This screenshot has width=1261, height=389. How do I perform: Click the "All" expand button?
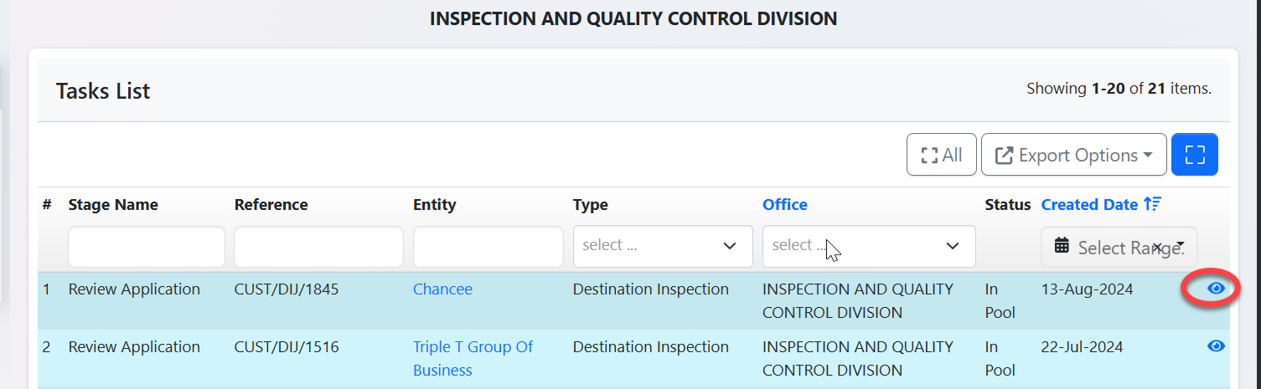tap(941, 155)
